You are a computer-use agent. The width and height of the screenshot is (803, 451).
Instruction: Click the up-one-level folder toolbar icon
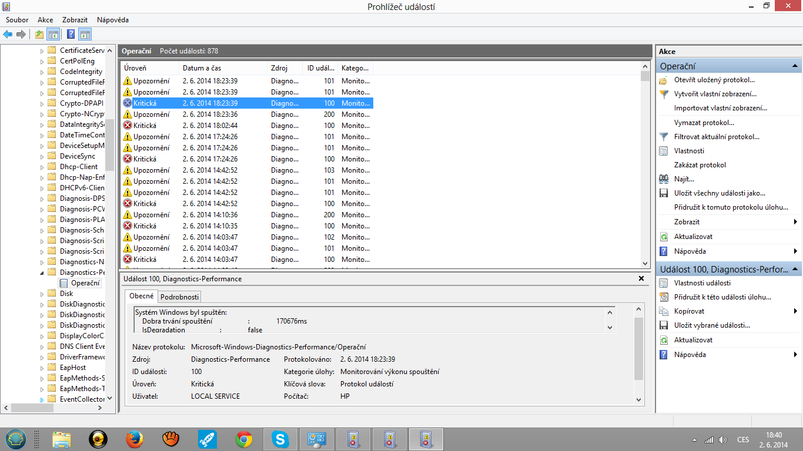coord(39,34)
